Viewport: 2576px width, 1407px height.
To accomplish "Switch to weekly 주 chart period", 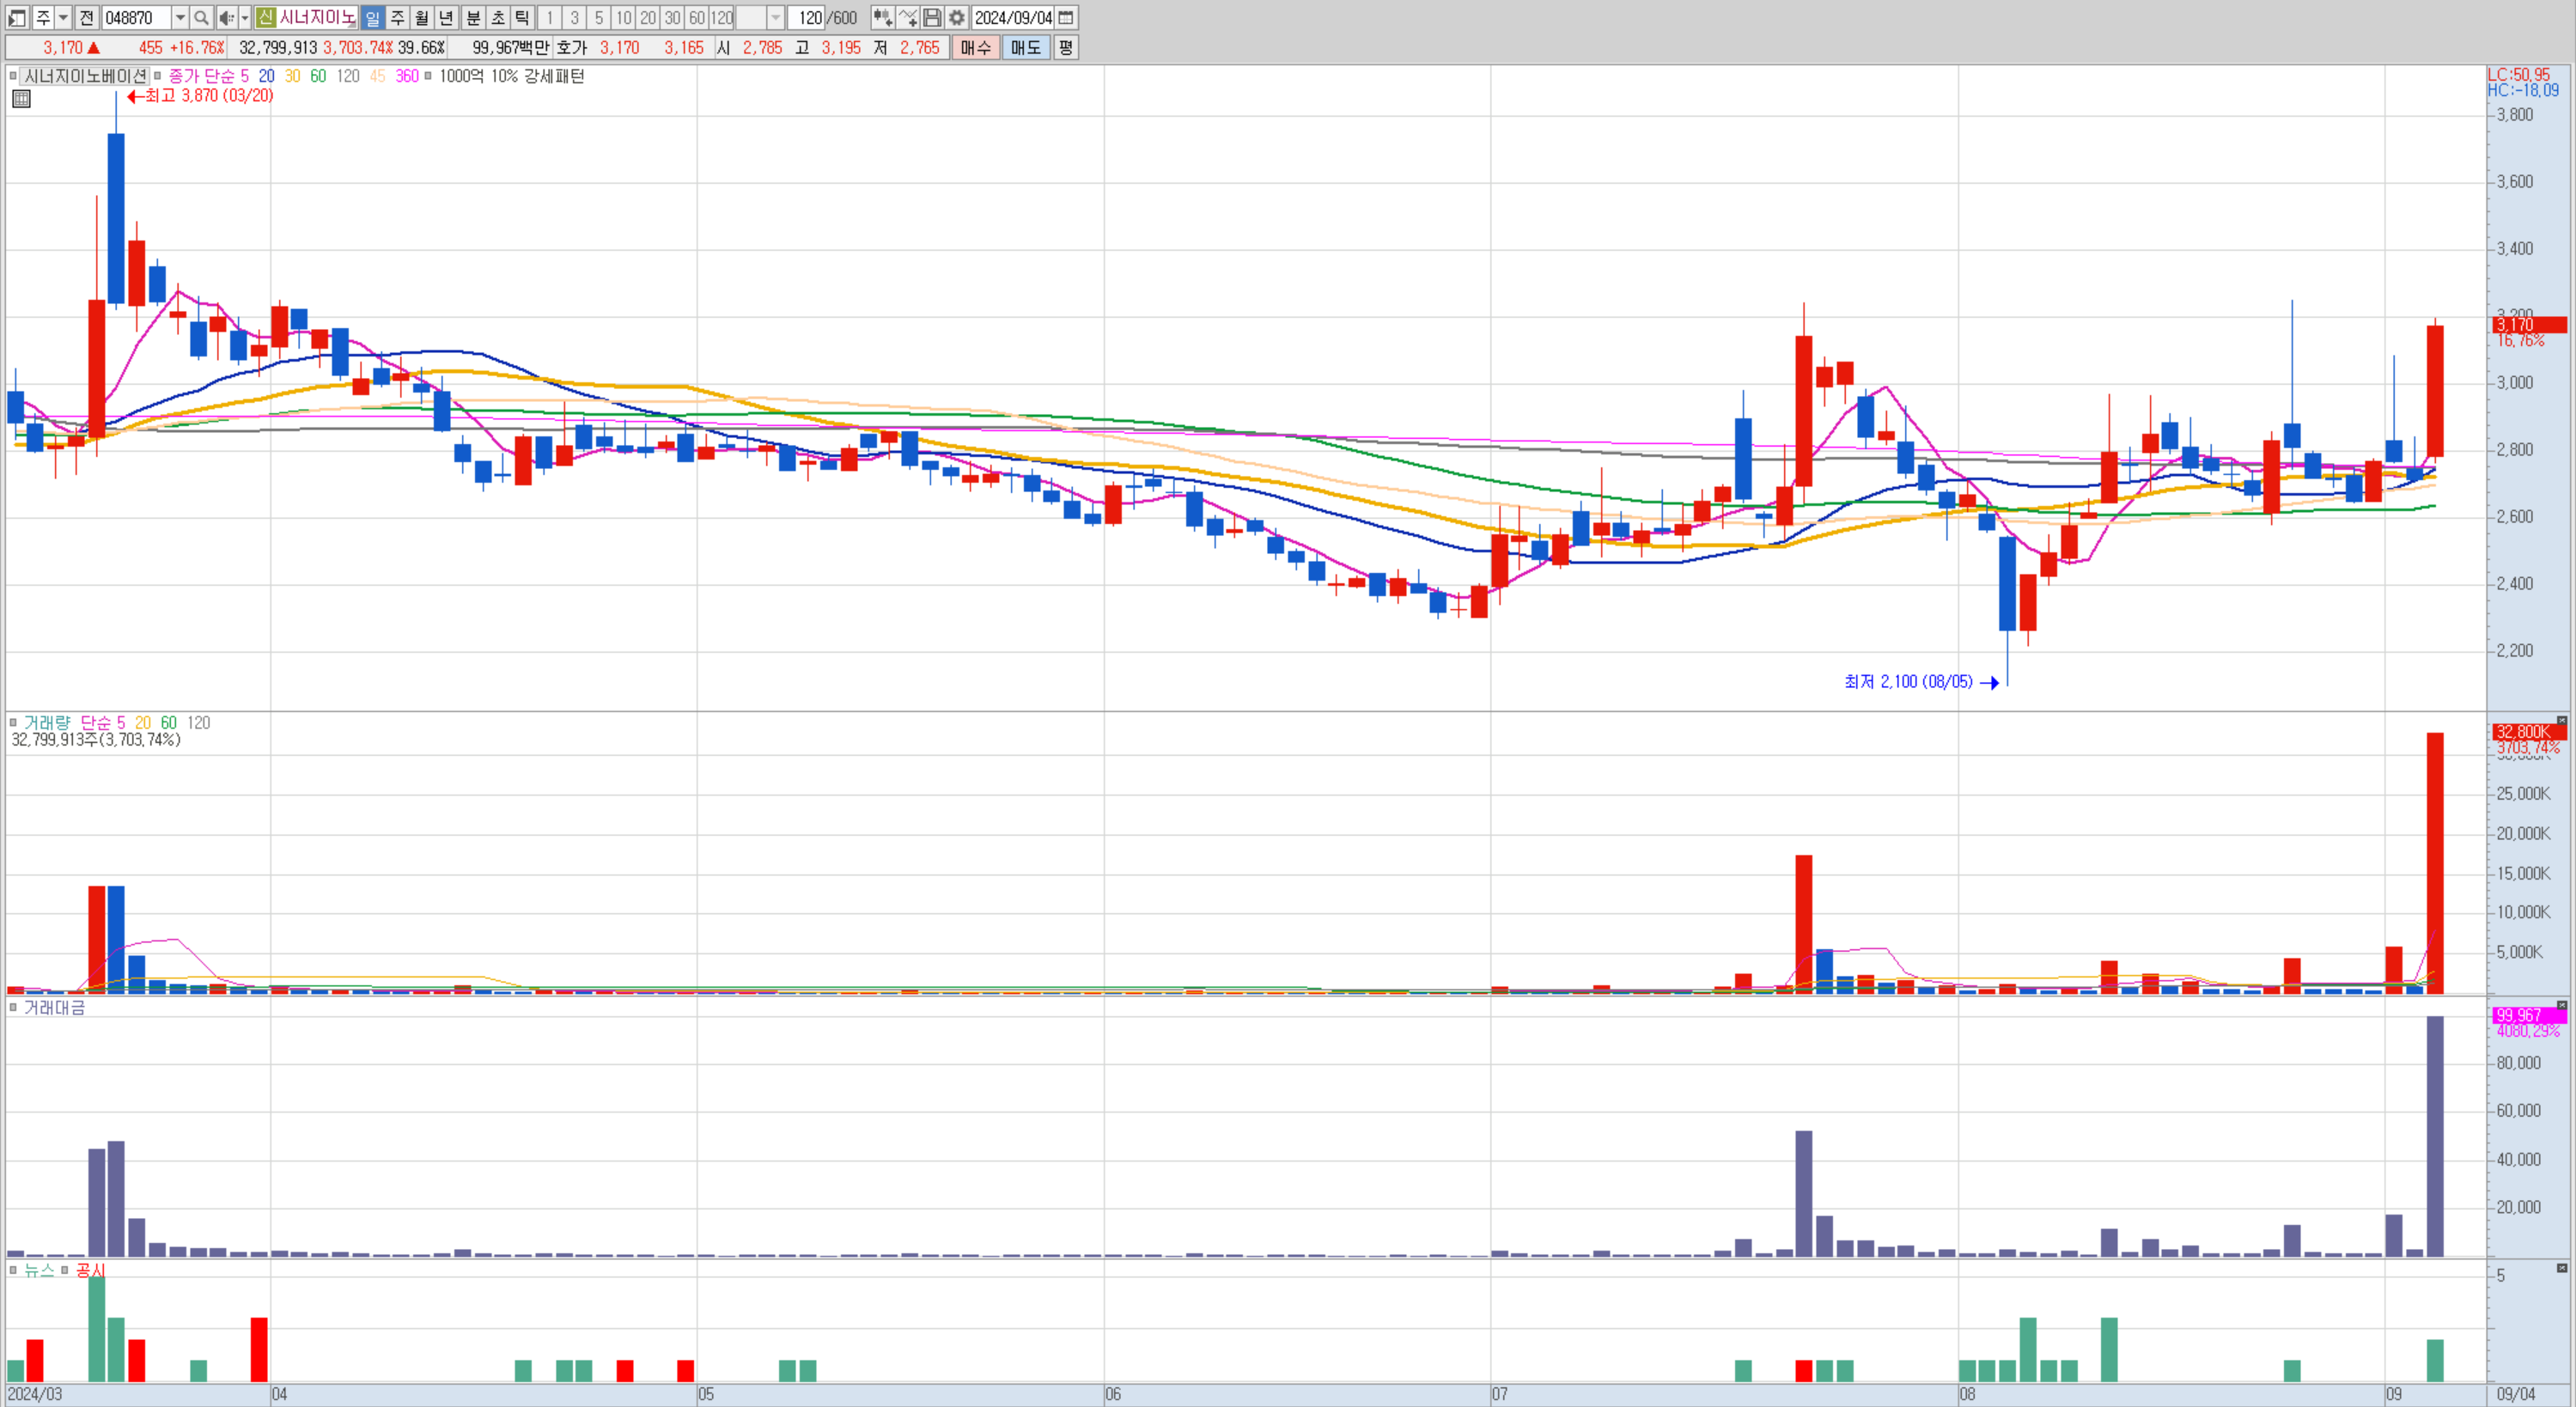I will tap(397, 18).
